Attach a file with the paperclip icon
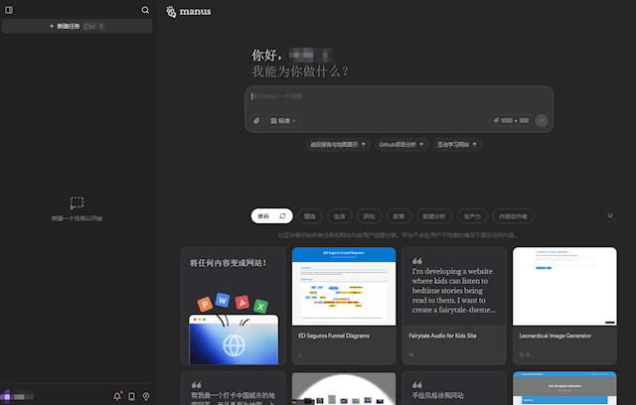This screenshot has width=636, height=405. click(255, 120)
